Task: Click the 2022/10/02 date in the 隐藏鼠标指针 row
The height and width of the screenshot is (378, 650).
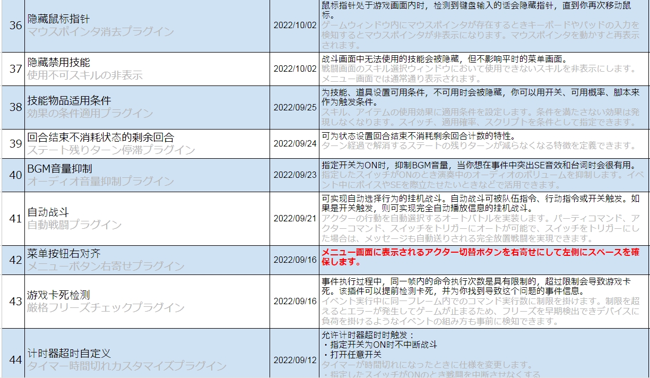Action: tap(295, 25)
